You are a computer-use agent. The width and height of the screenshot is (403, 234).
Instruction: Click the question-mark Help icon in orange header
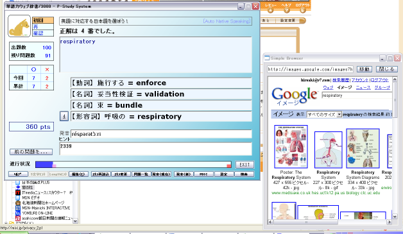[287, 10]
